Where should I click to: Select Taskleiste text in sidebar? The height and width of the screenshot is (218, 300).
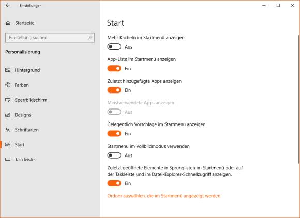click(x=25, y=159)
